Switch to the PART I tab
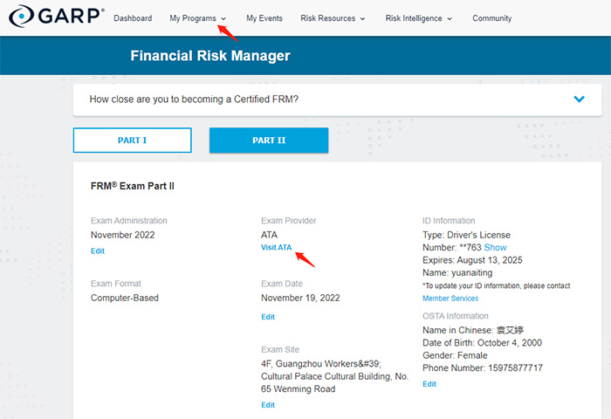The image size is (611, 419). (132, 141)
